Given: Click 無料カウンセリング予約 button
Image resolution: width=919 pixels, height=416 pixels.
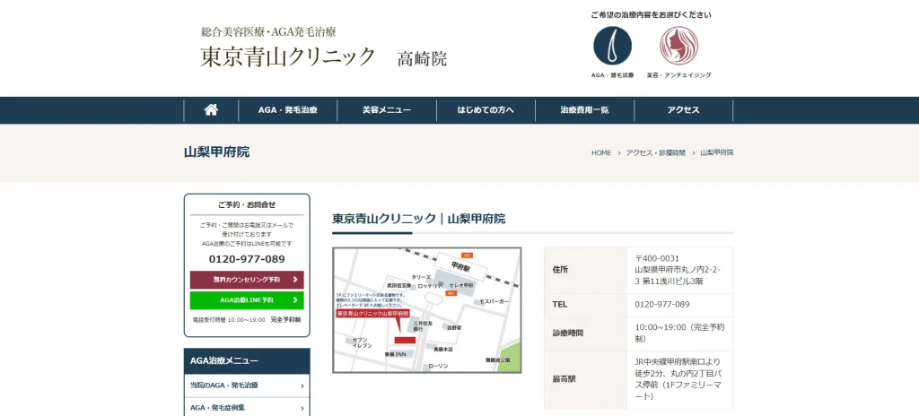Looking at the screenshot, I should (247, 280).
